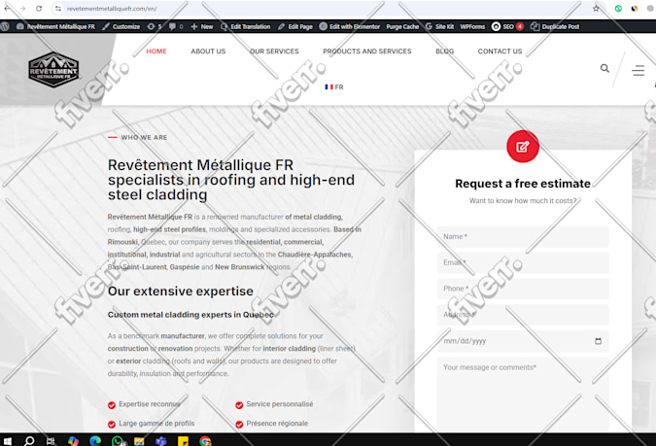
Task: Open the BLOG nav item
Action: (x=444, y=51)
